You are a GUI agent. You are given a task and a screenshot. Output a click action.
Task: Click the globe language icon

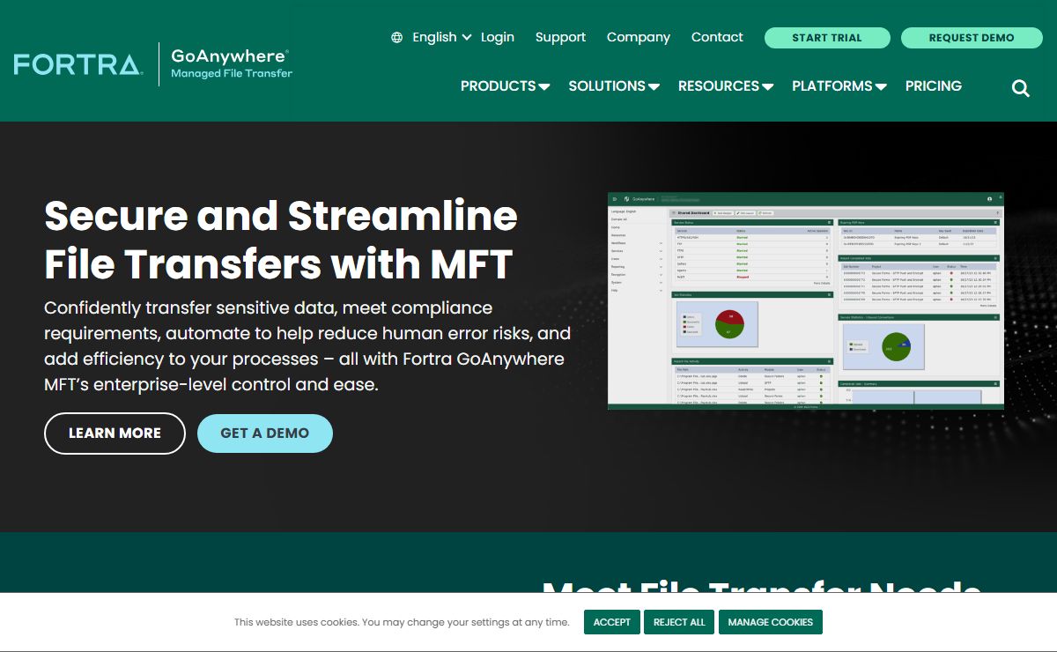tap(396, 38)
